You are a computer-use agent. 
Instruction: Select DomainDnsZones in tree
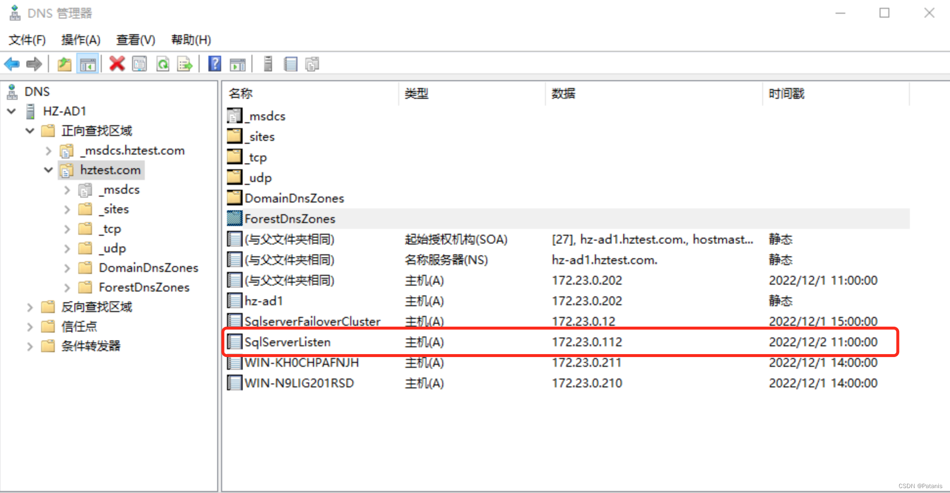pos(149,268)
